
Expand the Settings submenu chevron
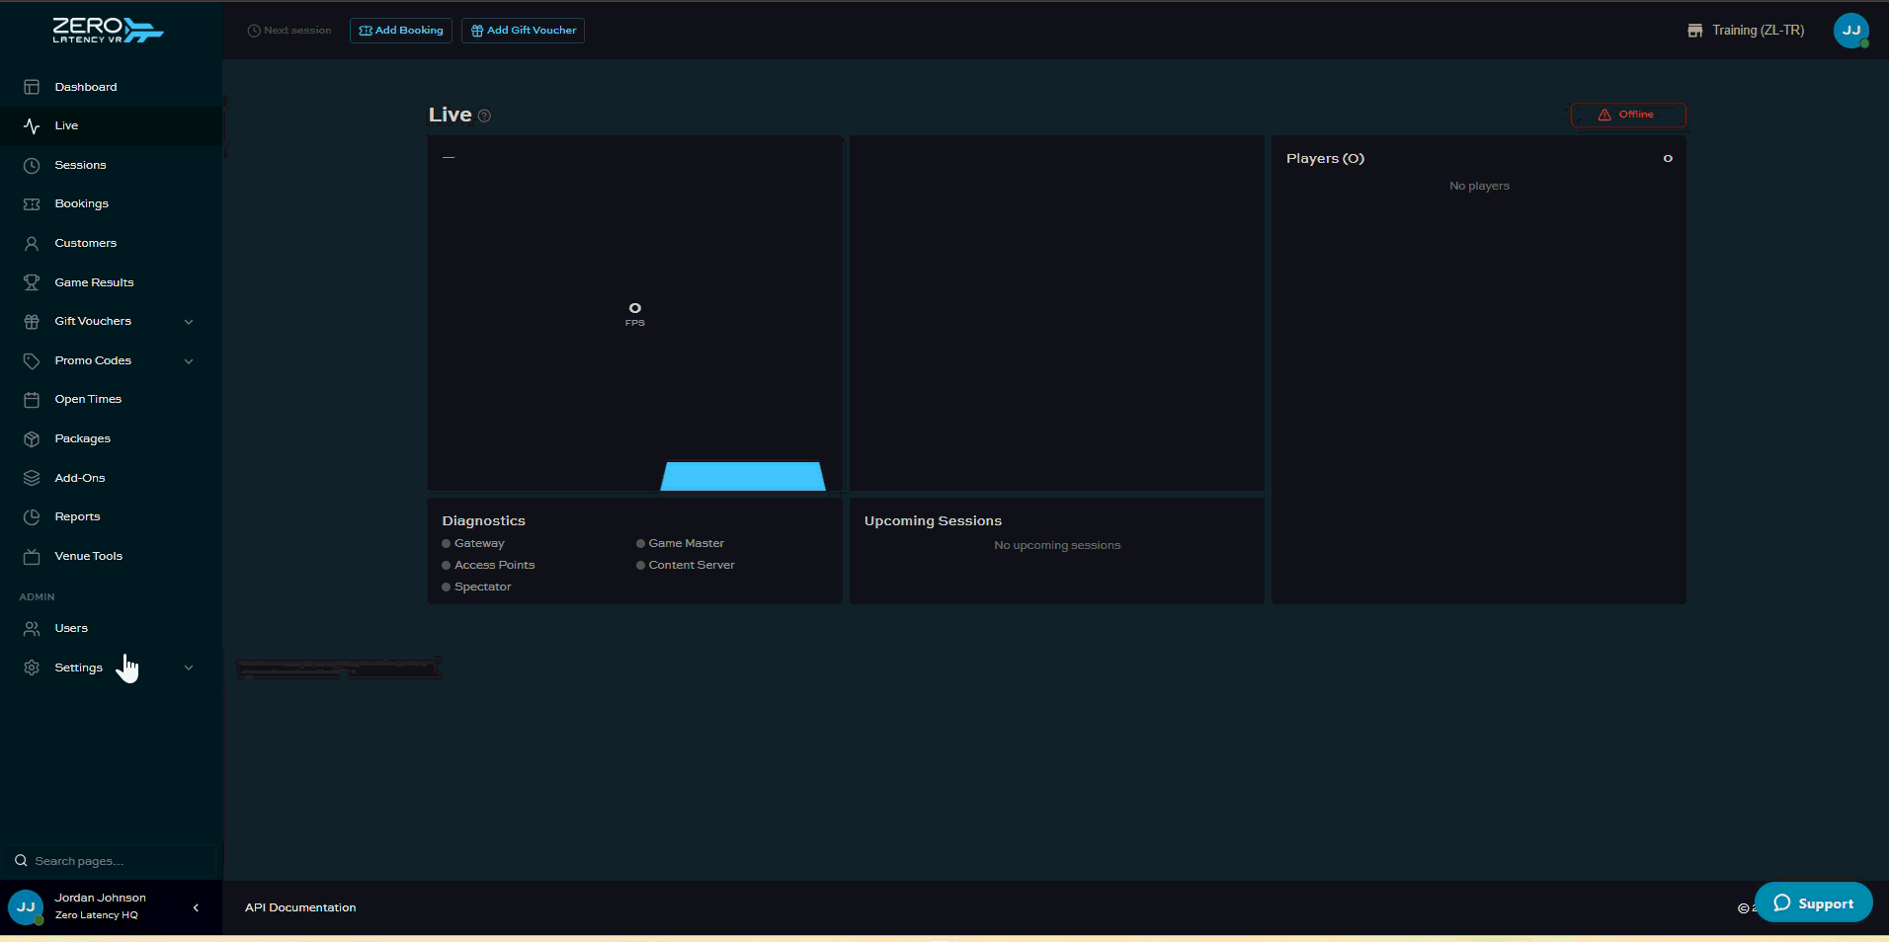pyautogui.click(x=189, y=668)
